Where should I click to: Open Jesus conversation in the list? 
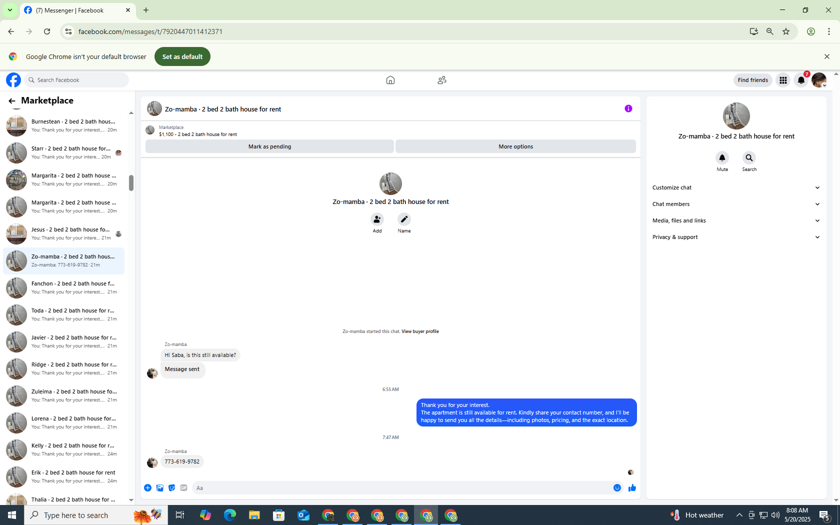64,233
